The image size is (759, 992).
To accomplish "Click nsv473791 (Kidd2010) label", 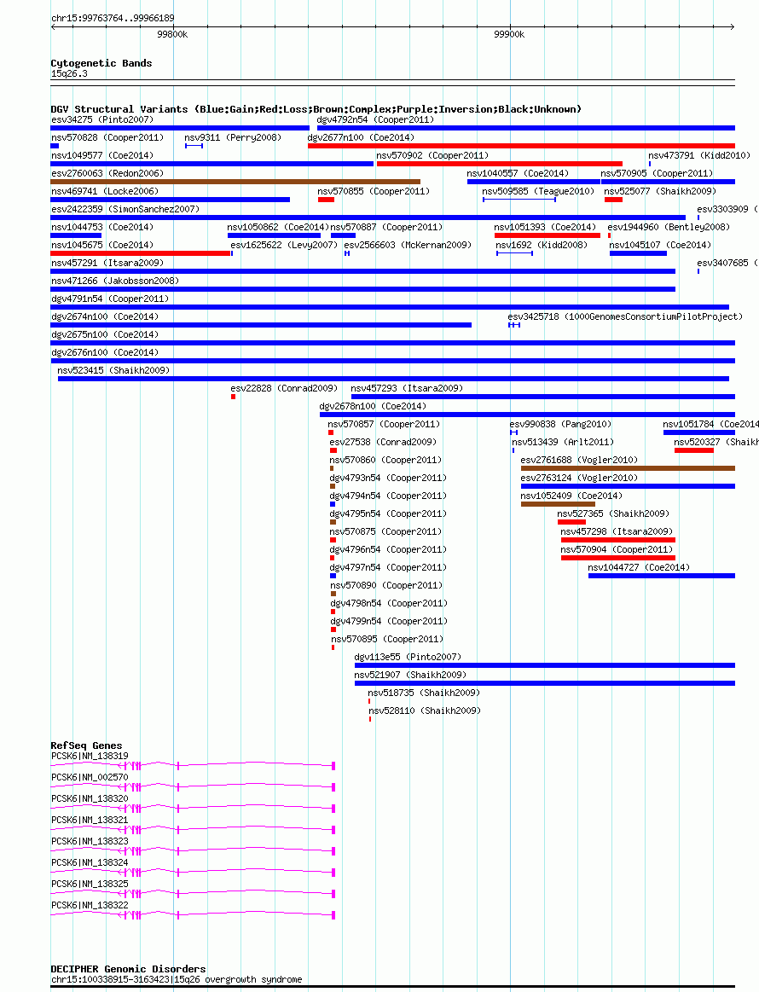I will tap(699, 155).
